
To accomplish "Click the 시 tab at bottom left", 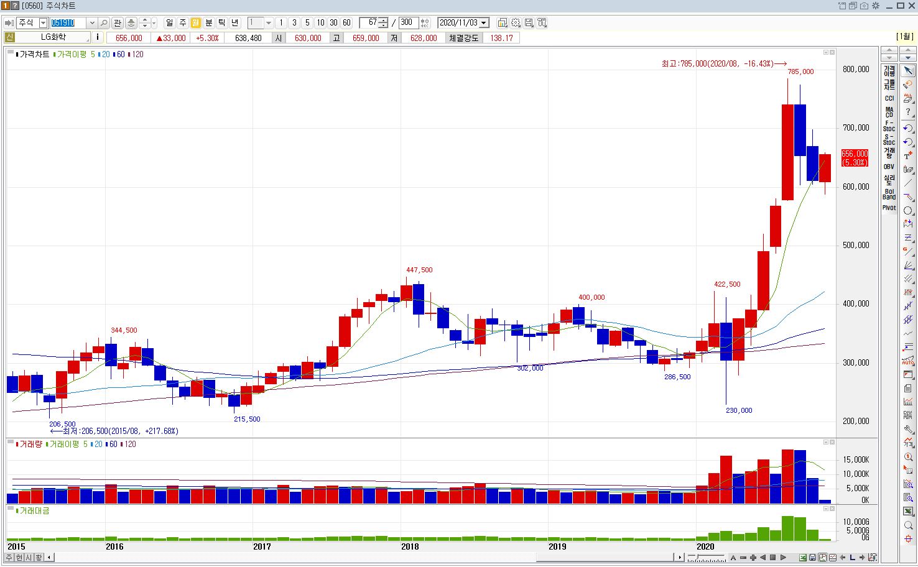I will coord(29,558).
